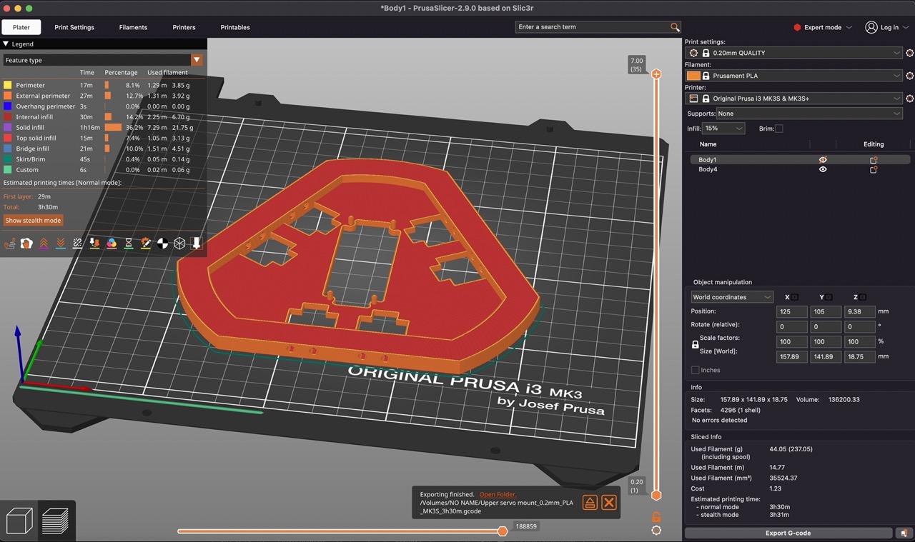Switch to 3D editor view cube icon

19,521
